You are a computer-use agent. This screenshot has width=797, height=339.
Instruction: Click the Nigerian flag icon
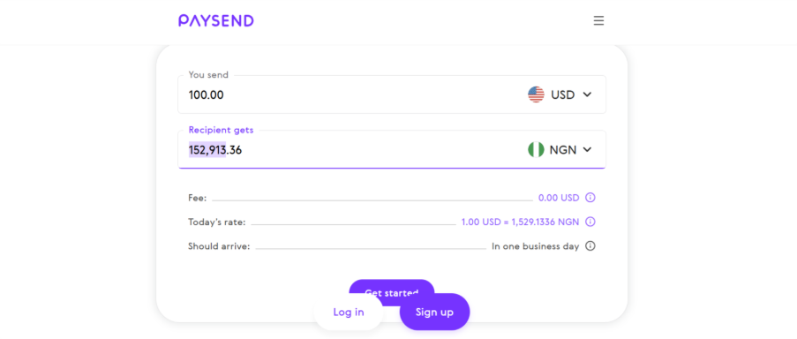pyautogui.click(x=536, y=150)
